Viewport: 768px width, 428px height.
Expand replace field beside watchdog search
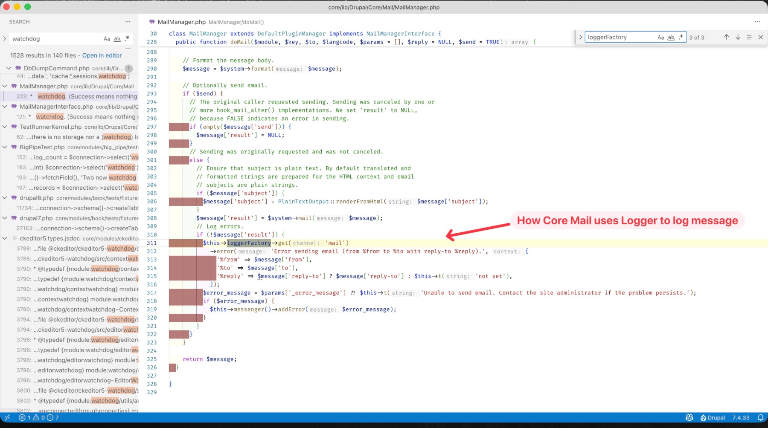pos(5,39)
